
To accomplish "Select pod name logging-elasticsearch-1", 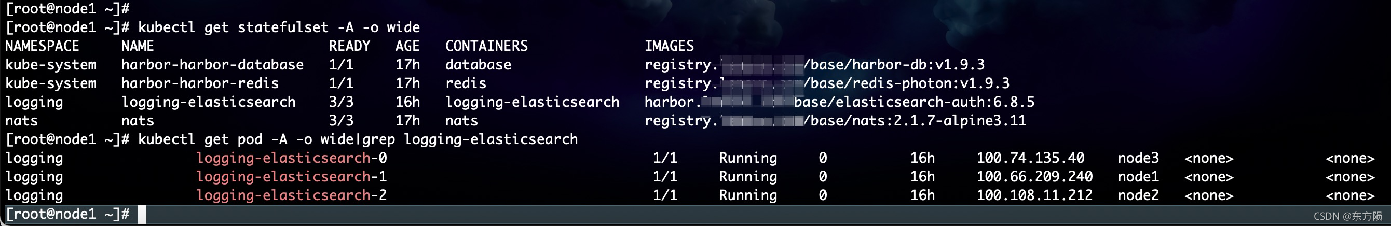I will pyautogui.click(x=291, y=176).
